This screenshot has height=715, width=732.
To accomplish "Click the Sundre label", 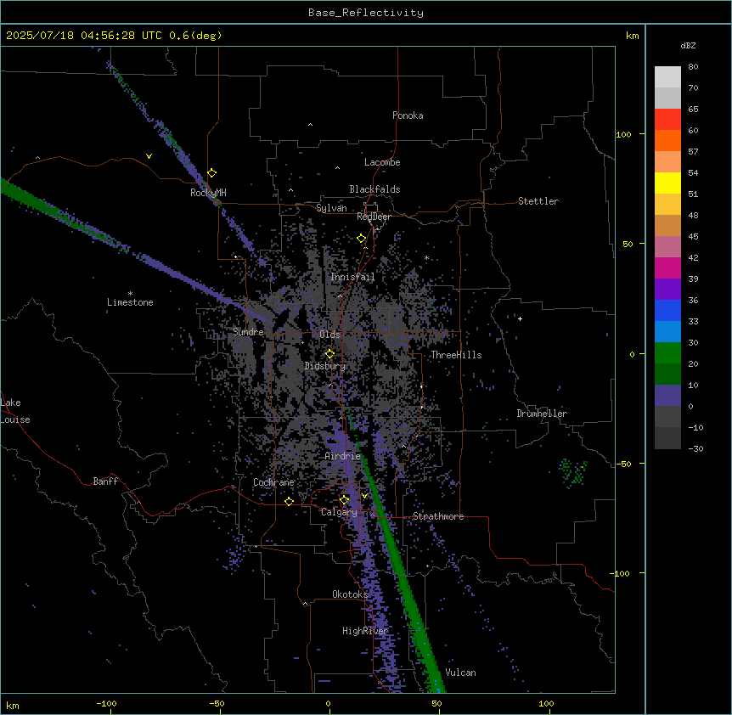I will tap(248, 332).
